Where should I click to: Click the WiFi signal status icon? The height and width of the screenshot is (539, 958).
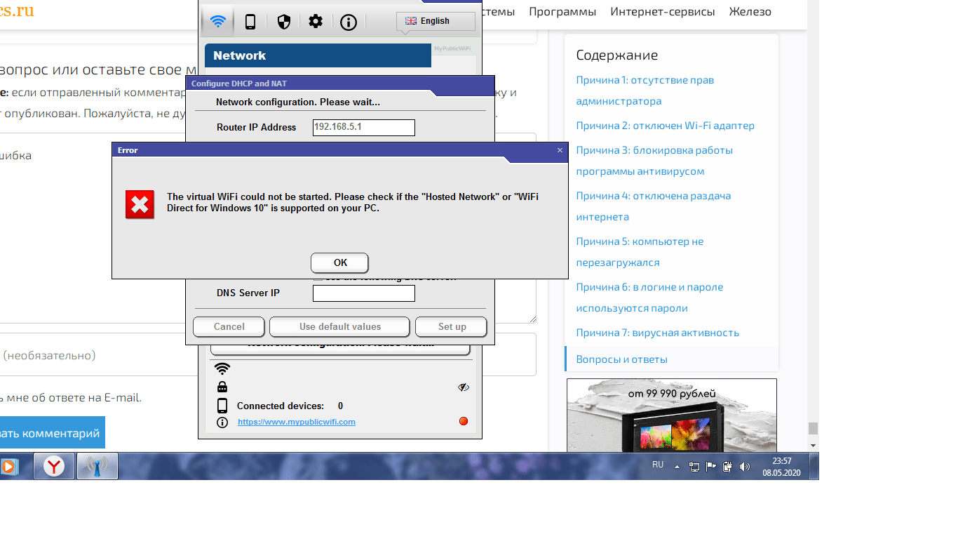point(222,368)
